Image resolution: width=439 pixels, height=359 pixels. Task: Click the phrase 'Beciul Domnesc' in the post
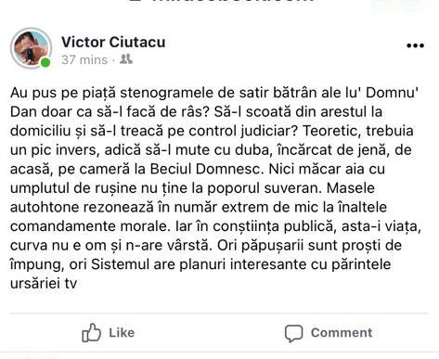click(205, 169)
